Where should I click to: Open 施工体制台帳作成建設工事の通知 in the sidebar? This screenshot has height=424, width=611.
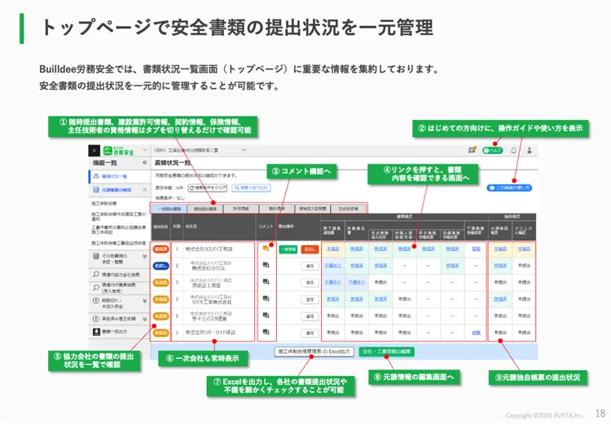120,217
